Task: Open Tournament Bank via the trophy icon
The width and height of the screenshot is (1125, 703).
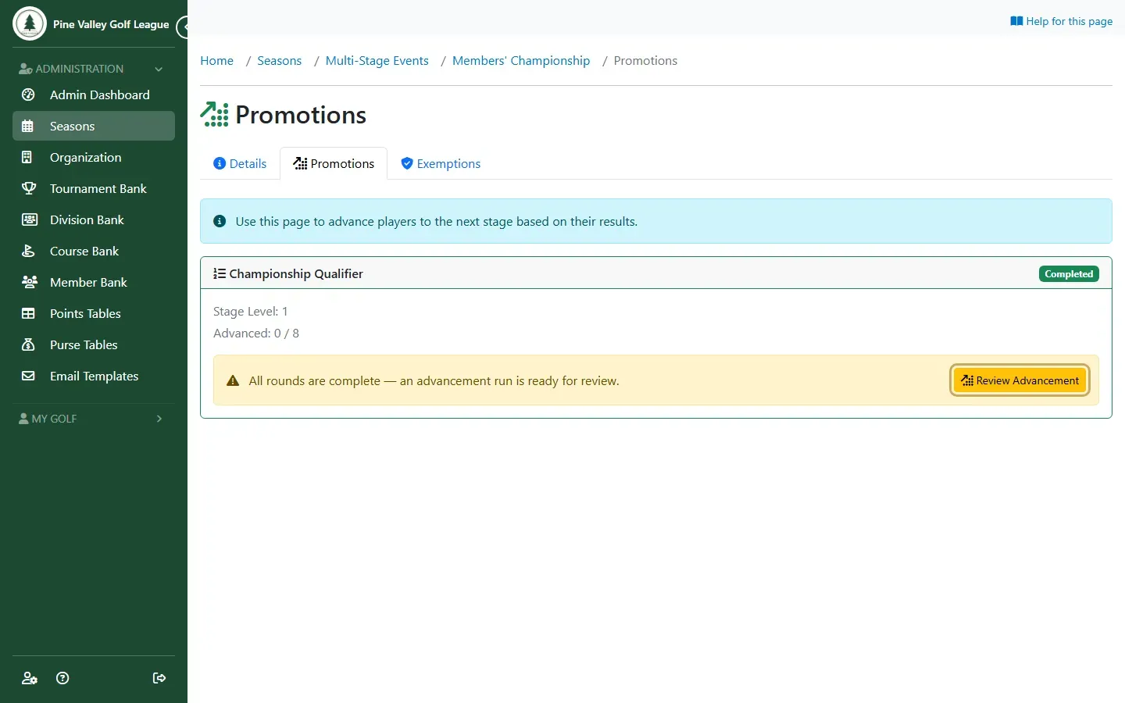Action: [28, 188]
